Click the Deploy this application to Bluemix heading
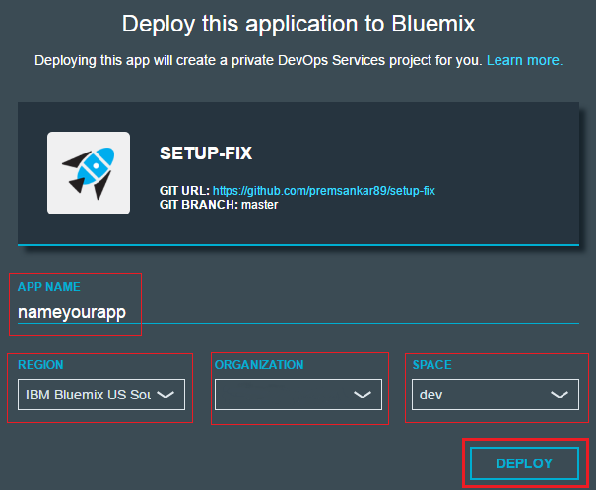Viewport: 596px width, 490px height. point(298,24)
